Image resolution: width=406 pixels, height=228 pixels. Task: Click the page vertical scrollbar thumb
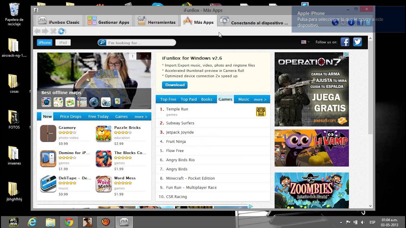point(370,87)
